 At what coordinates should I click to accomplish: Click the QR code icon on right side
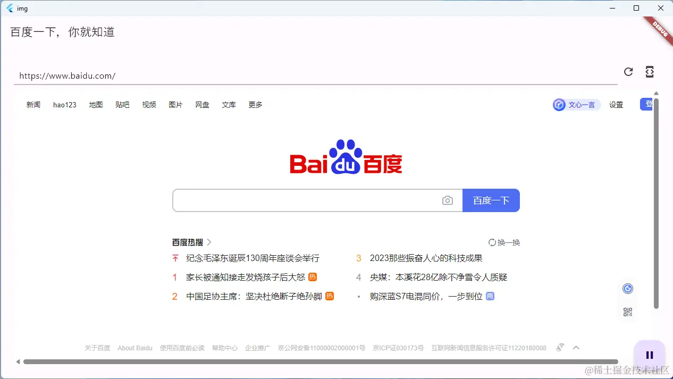[628, 312]
